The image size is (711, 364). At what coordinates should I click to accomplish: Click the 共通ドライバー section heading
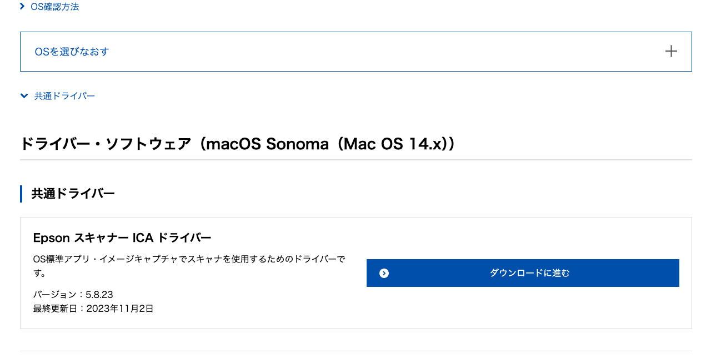coord(73,194)
